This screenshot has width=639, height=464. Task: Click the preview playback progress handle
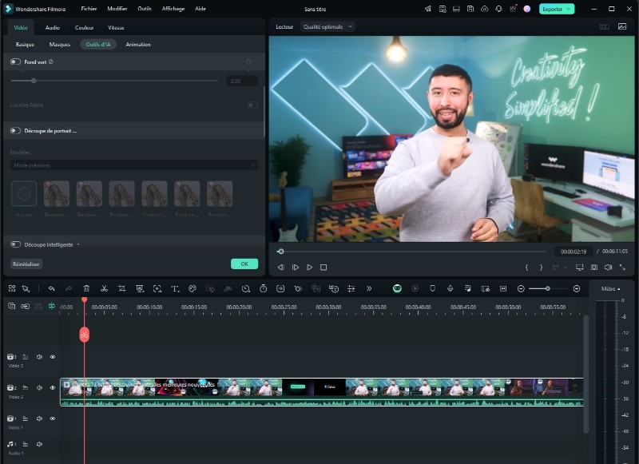(281, 252)
